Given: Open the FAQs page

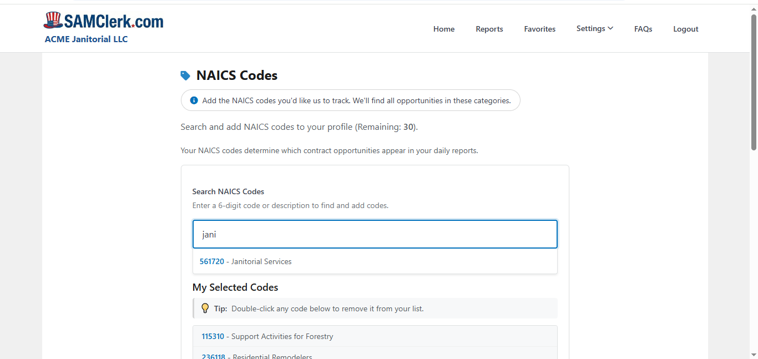Looking at the screenshot, I should pos(643,28).
